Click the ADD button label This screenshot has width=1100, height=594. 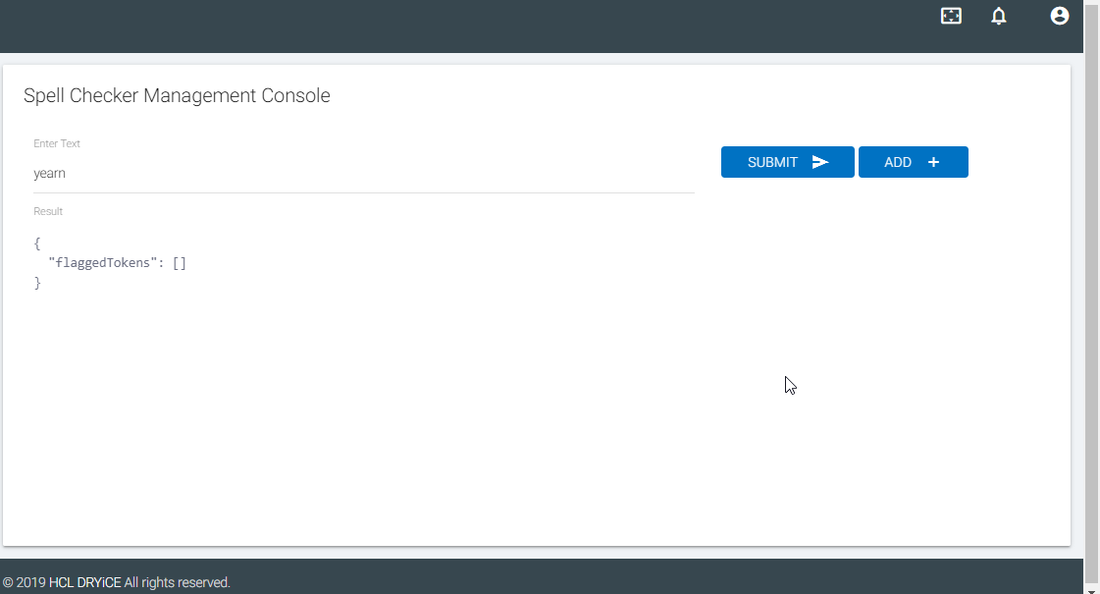pos(897,162)
